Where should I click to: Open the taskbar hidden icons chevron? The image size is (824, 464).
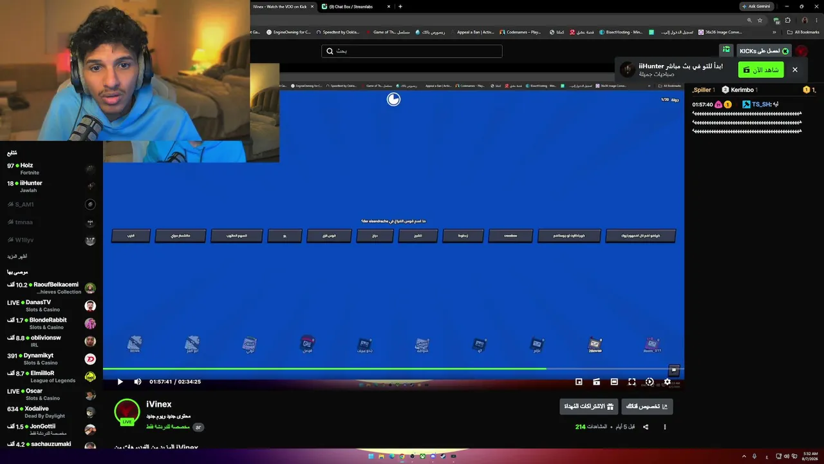click(x=744, y=456)
